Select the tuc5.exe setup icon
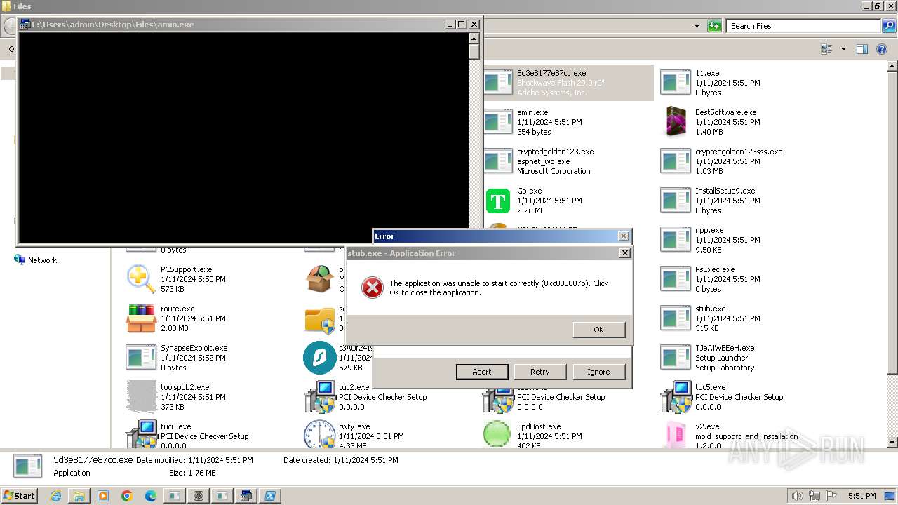898x505 pixels. pyautogui.click(x=676, y=397)
